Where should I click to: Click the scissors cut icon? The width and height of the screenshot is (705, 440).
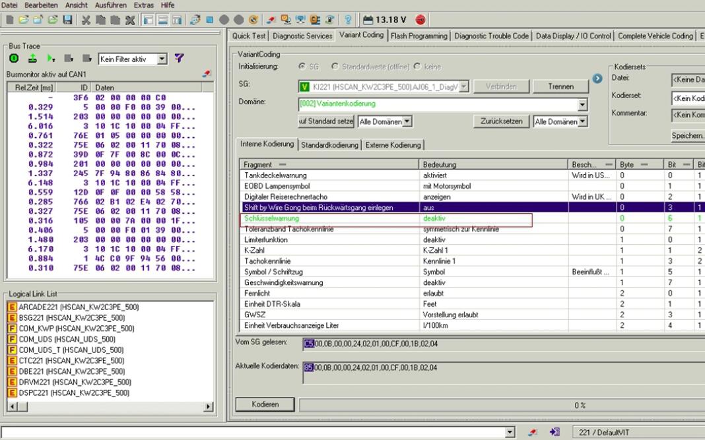pos(86,20)
